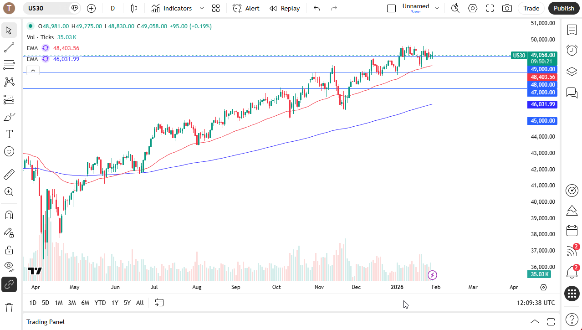Image resolution: width=582 pixels, height=330 pixels.
Task: Open the help center question mark
Action: pos(572,320)
